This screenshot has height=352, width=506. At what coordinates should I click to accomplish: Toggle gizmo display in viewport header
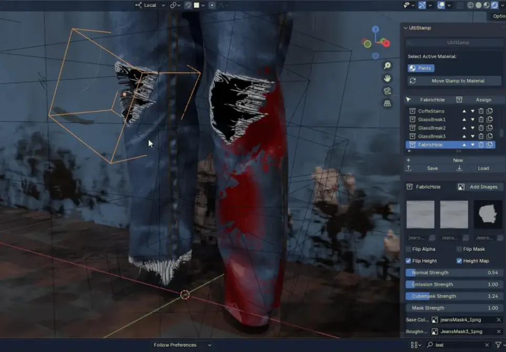click(422, 5)
